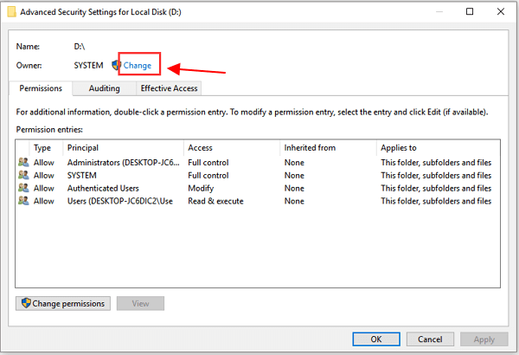Select the Administrators entry user icon

[x=22, y=162]
